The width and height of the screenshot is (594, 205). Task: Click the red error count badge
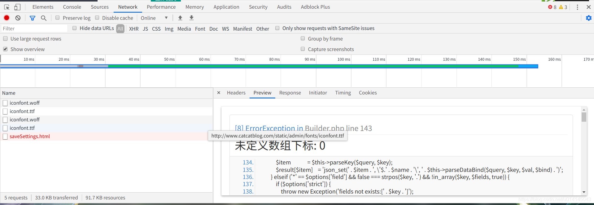[552, 7]
